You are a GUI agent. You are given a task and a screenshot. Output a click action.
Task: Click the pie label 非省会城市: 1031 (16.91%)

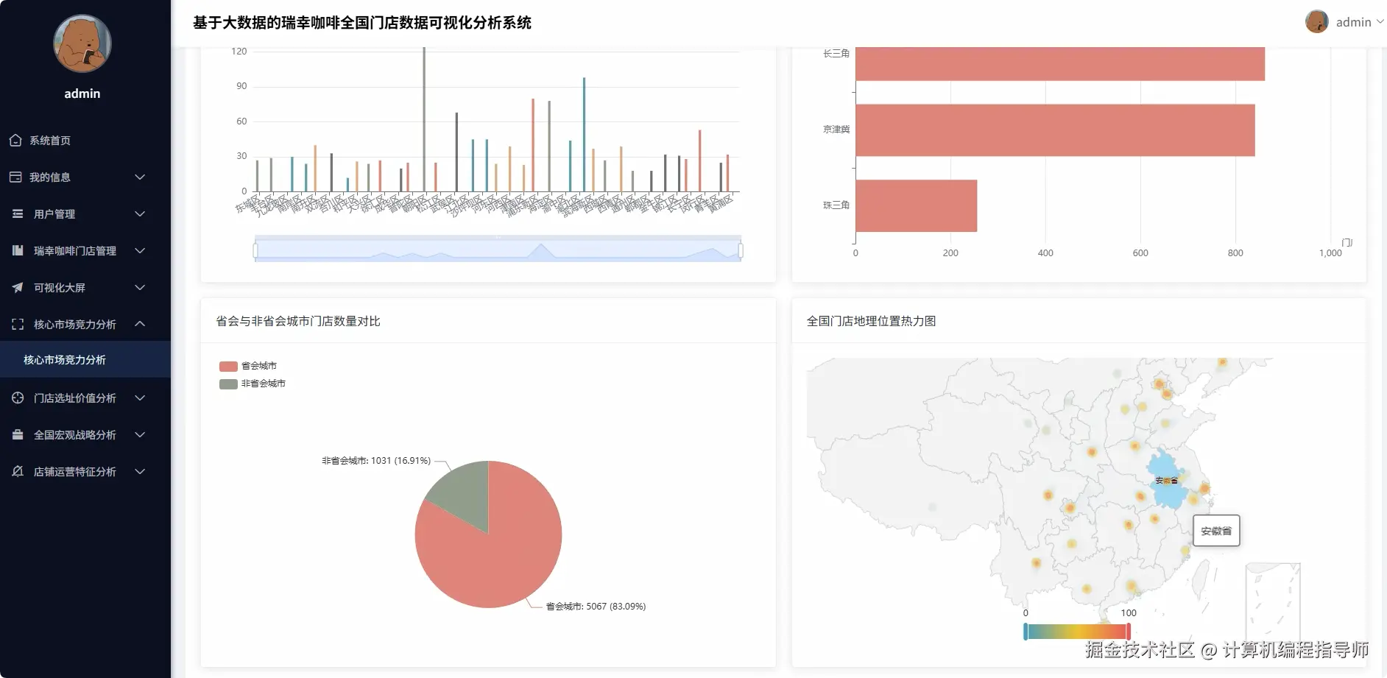(x=376, y=461)
